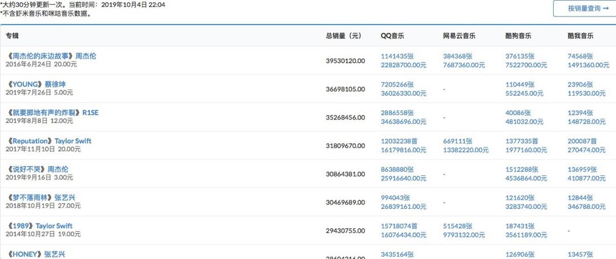Open album link 《就要掷地有声的炸裂》R1SE
The width and height of the screenshot is (616, 259).
(x=52, y=113)
